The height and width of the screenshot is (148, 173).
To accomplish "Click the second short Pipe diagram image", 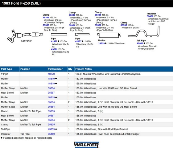I will (x=82, y=34).
